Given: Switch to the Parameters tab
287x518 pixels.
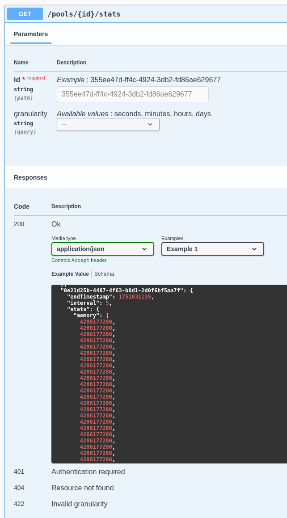Looking at the screenshot, I should click(x=31, y=34).
